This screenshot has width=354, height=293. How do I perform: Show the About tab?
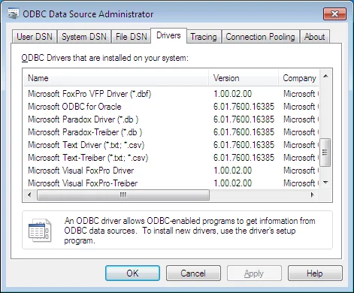[314, 37]
